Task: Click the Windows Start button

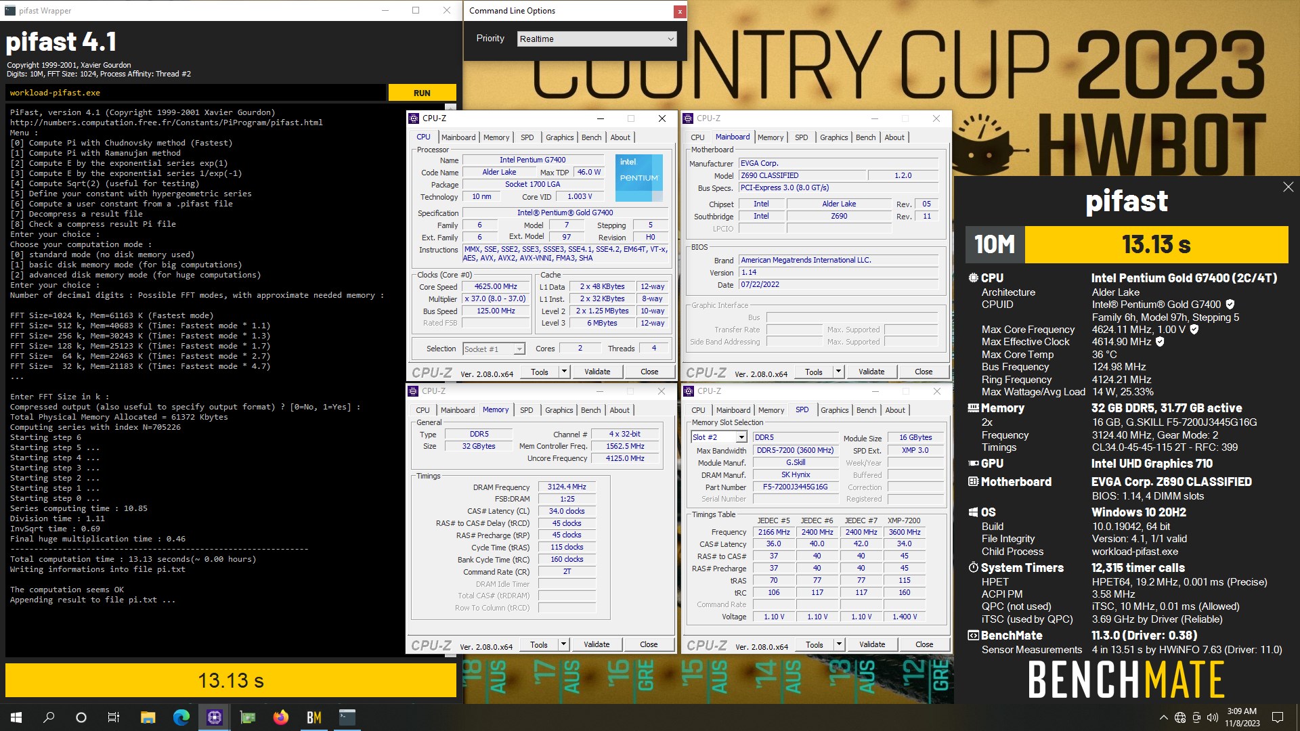Action: tap(16, 717)
